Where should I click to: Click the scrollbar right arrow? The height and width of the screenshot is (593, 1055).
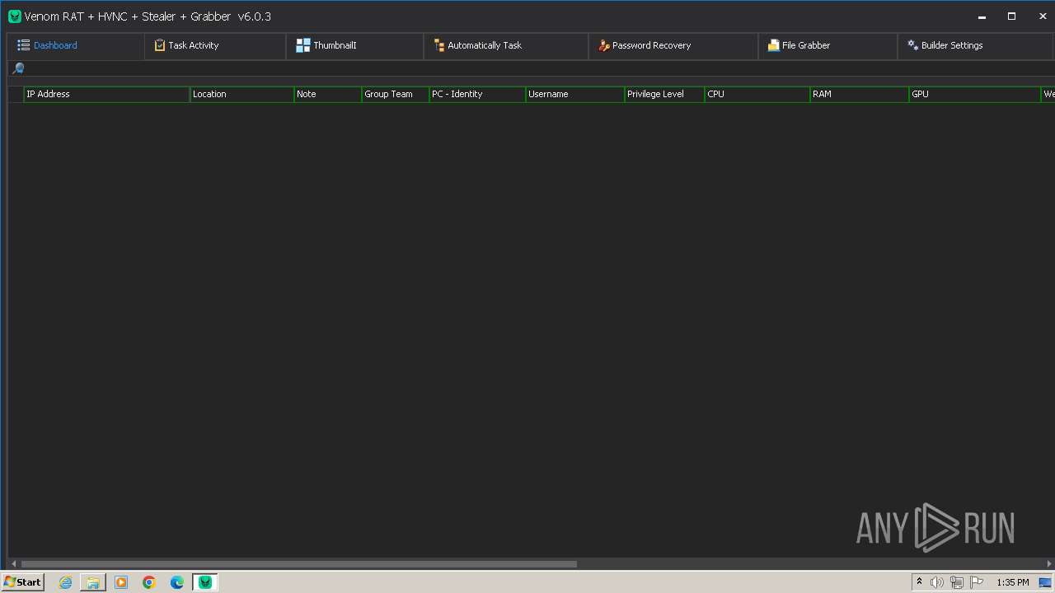pyautogui.click(x=1048, y=564)
